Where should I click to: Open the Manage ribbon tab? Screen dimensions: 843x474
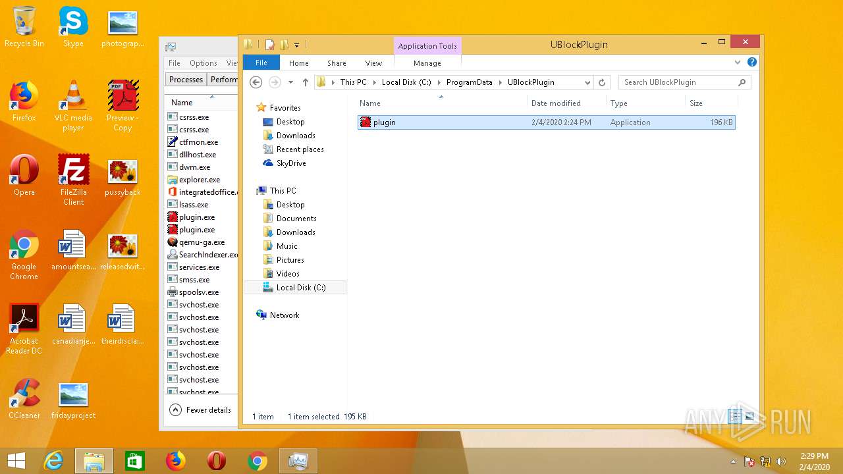pos(427,63)
